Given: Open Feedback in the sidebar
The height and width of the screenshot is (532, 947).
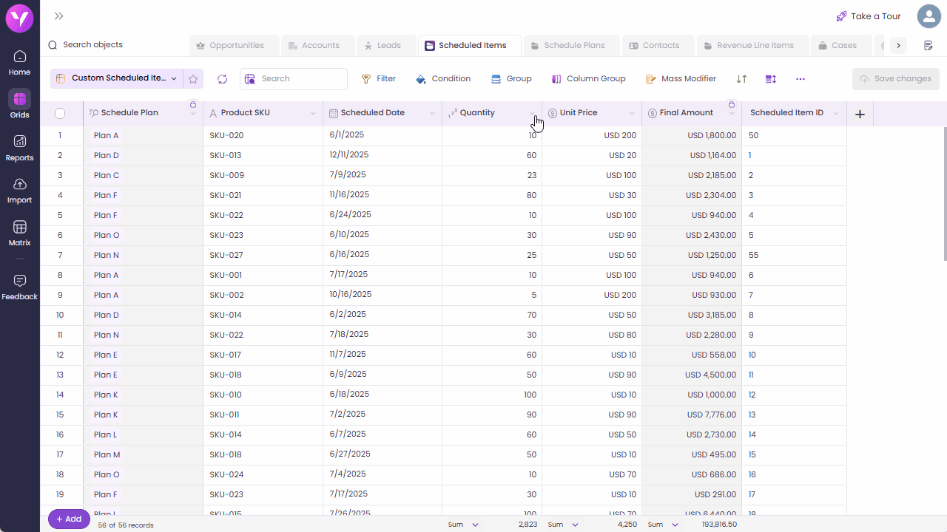Looking at the screenshot, I should [20, 287].
